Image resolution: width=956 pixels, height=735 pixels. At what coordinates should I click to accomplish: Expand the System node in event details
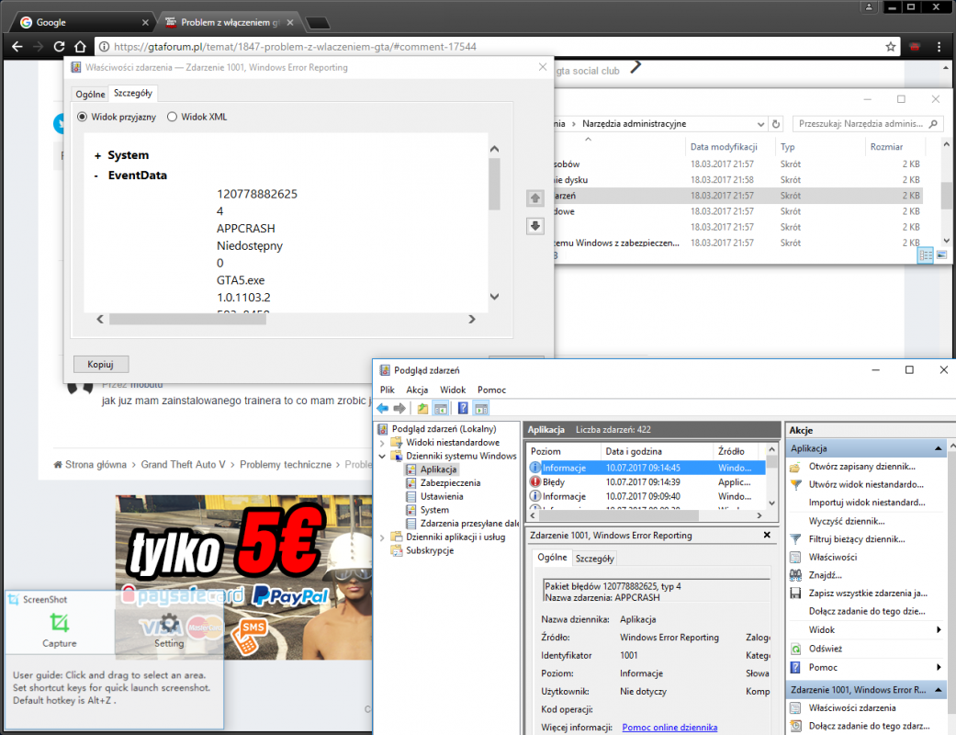click(97, 155)
